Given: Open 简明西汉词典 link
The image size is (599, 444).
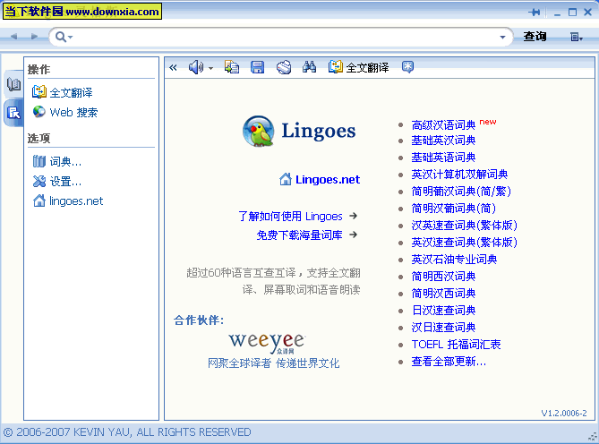Looking at the screenshot, I should (x=443, y=277).
